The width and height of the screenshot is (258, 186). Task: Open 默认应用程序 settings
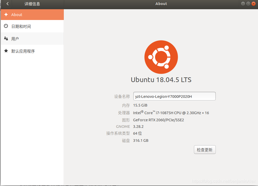click(x=32, y=51)
